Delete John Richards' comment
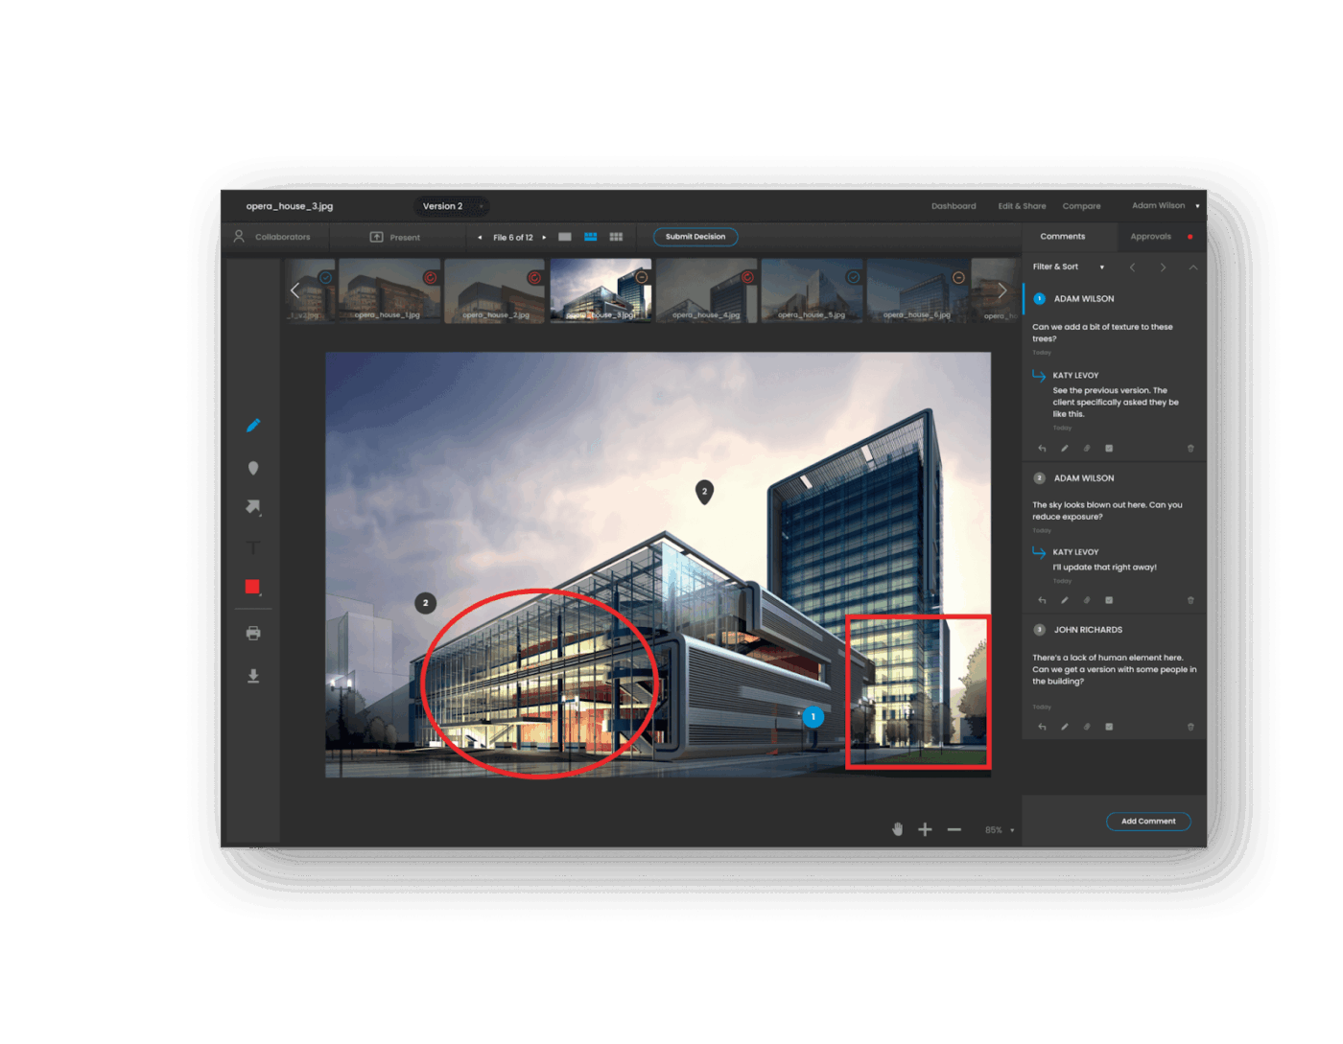The image size is (1343, 1044). 1190,727
